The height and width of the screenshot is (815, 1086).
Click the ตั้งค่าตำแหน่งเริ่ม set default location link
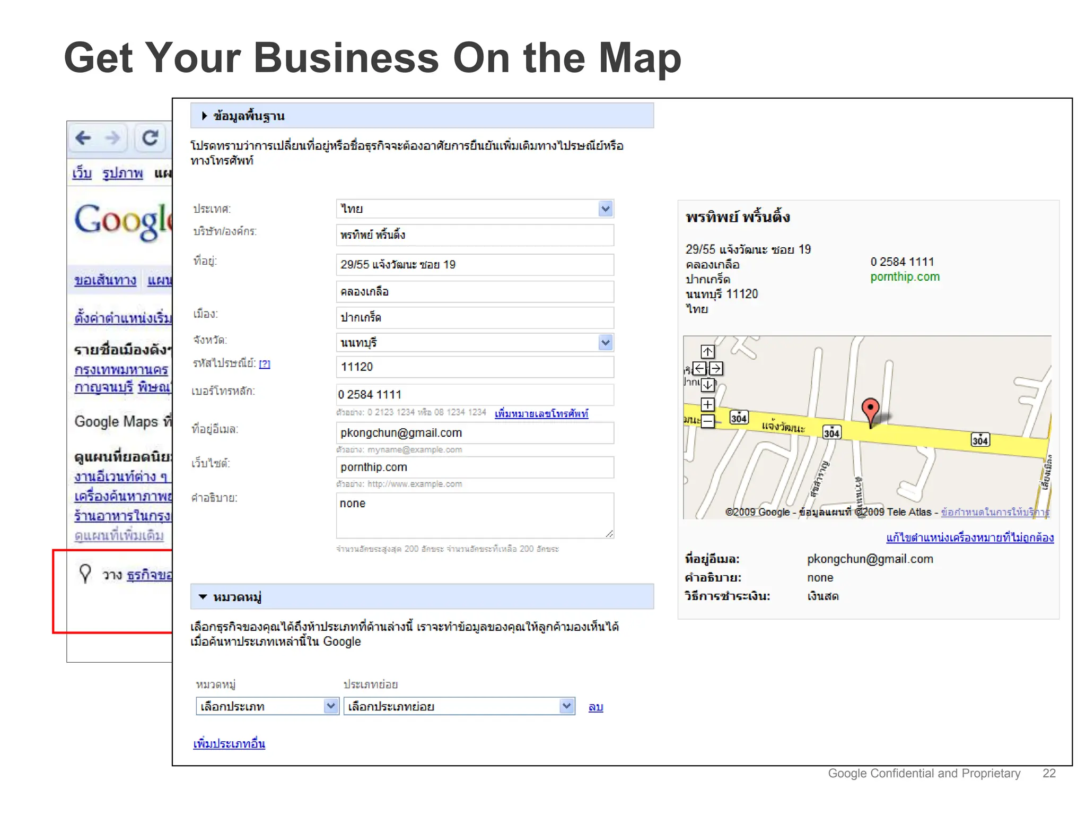coord(123,318)
